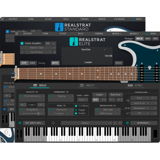Open the PinchHarmonics velocity FX dropdown

tap(32, 96)
